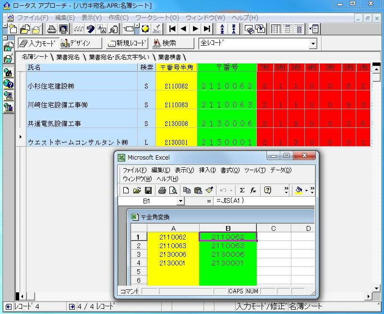Open the undo history dropdown arrow in Excel
The image size is (384, 314).
231,190
